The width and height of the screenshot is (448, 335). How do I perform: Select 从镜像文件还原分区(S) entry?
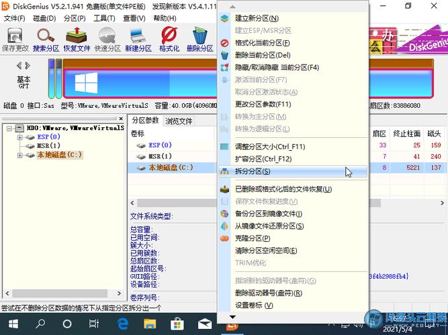pos(293,226)
